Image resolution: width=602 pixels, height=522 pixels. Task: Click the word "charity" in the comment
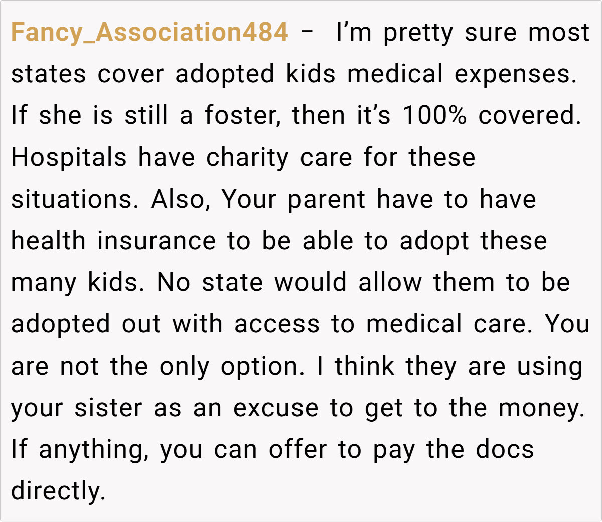tap(247, 158)
